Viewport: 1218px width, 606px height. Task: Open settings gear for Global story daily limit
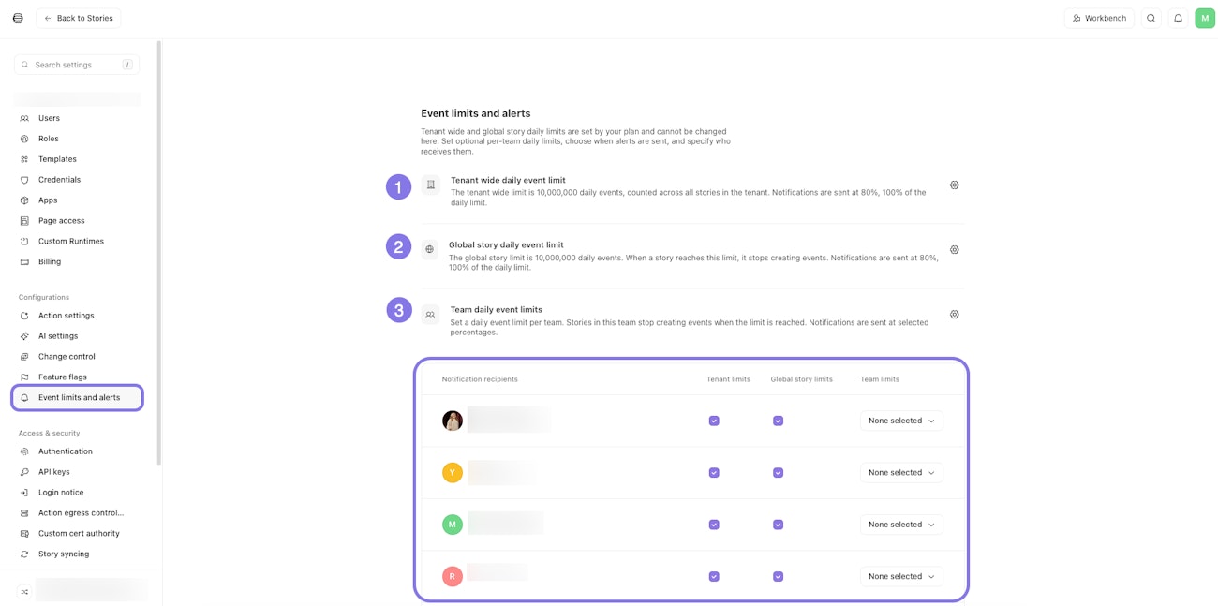[954, 250]
